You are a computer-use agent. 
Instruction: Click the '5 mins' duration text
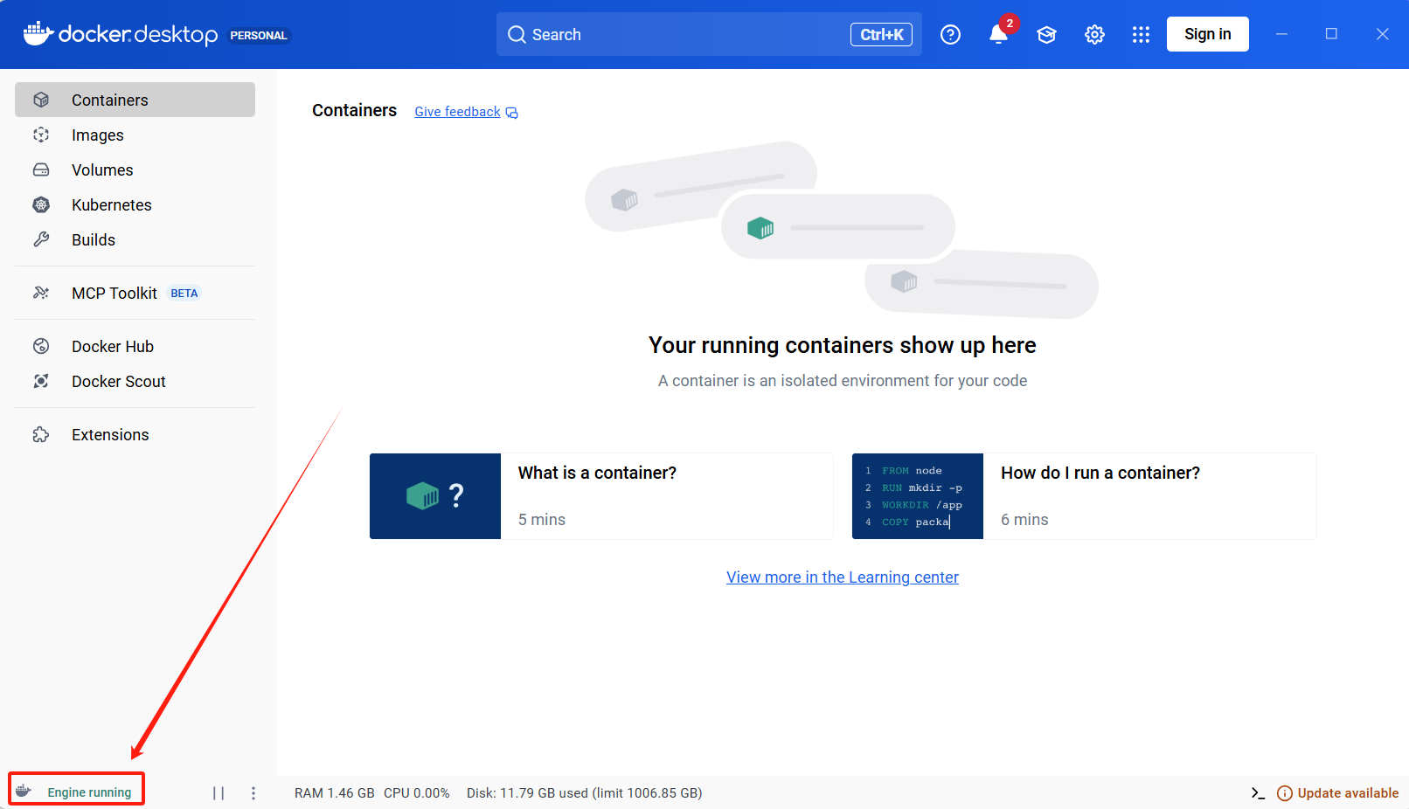point(542,519)
